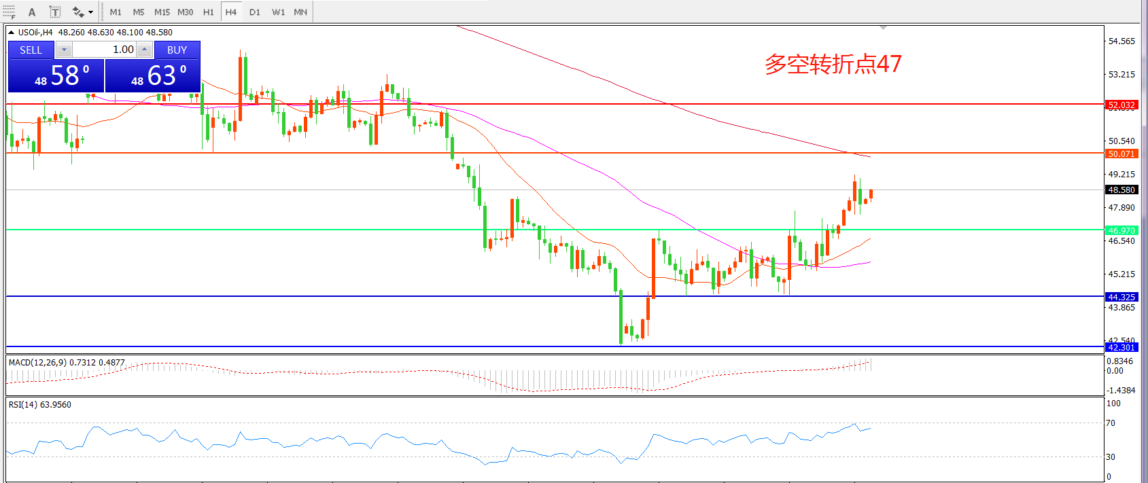This screenshot has height=483, width=1148.
Task: Click the green 46.970 price level label
Action: 1121,230
